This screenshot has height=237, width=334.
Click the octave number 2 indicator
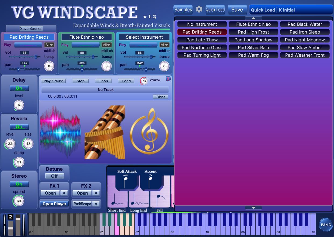(x=10, y=217)
